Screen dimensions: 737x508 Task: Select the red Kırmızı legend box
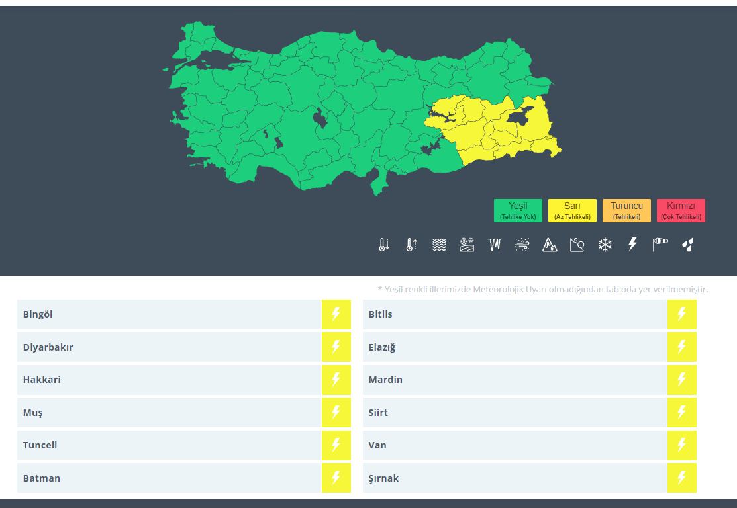(x=681, y=210)
